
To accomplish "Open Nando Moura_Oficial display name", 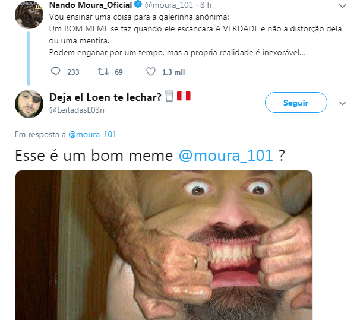I will (x=90, y=5).
